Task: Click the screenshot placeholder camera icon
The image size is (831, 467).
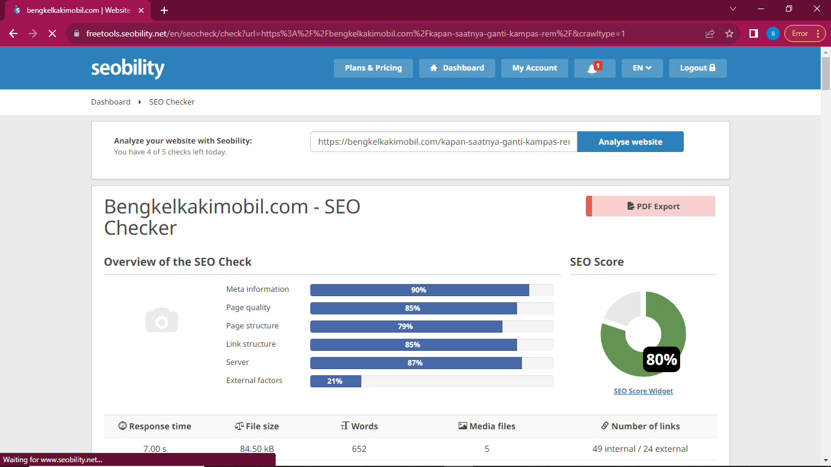Action: (x=162, y=320)
